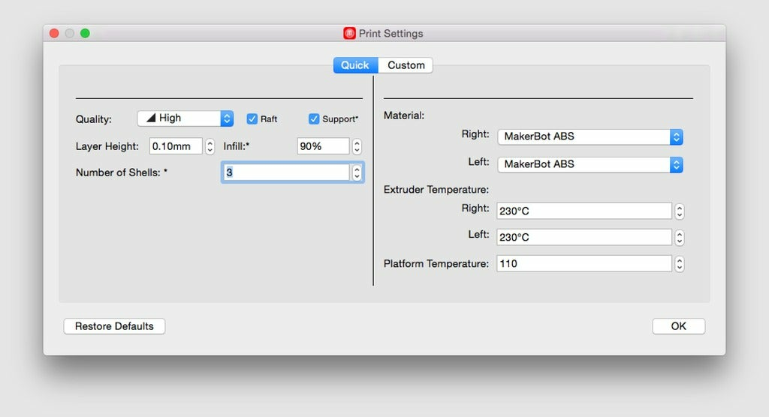
Task: Switch to the Custom tab
Action: (406, 65)
